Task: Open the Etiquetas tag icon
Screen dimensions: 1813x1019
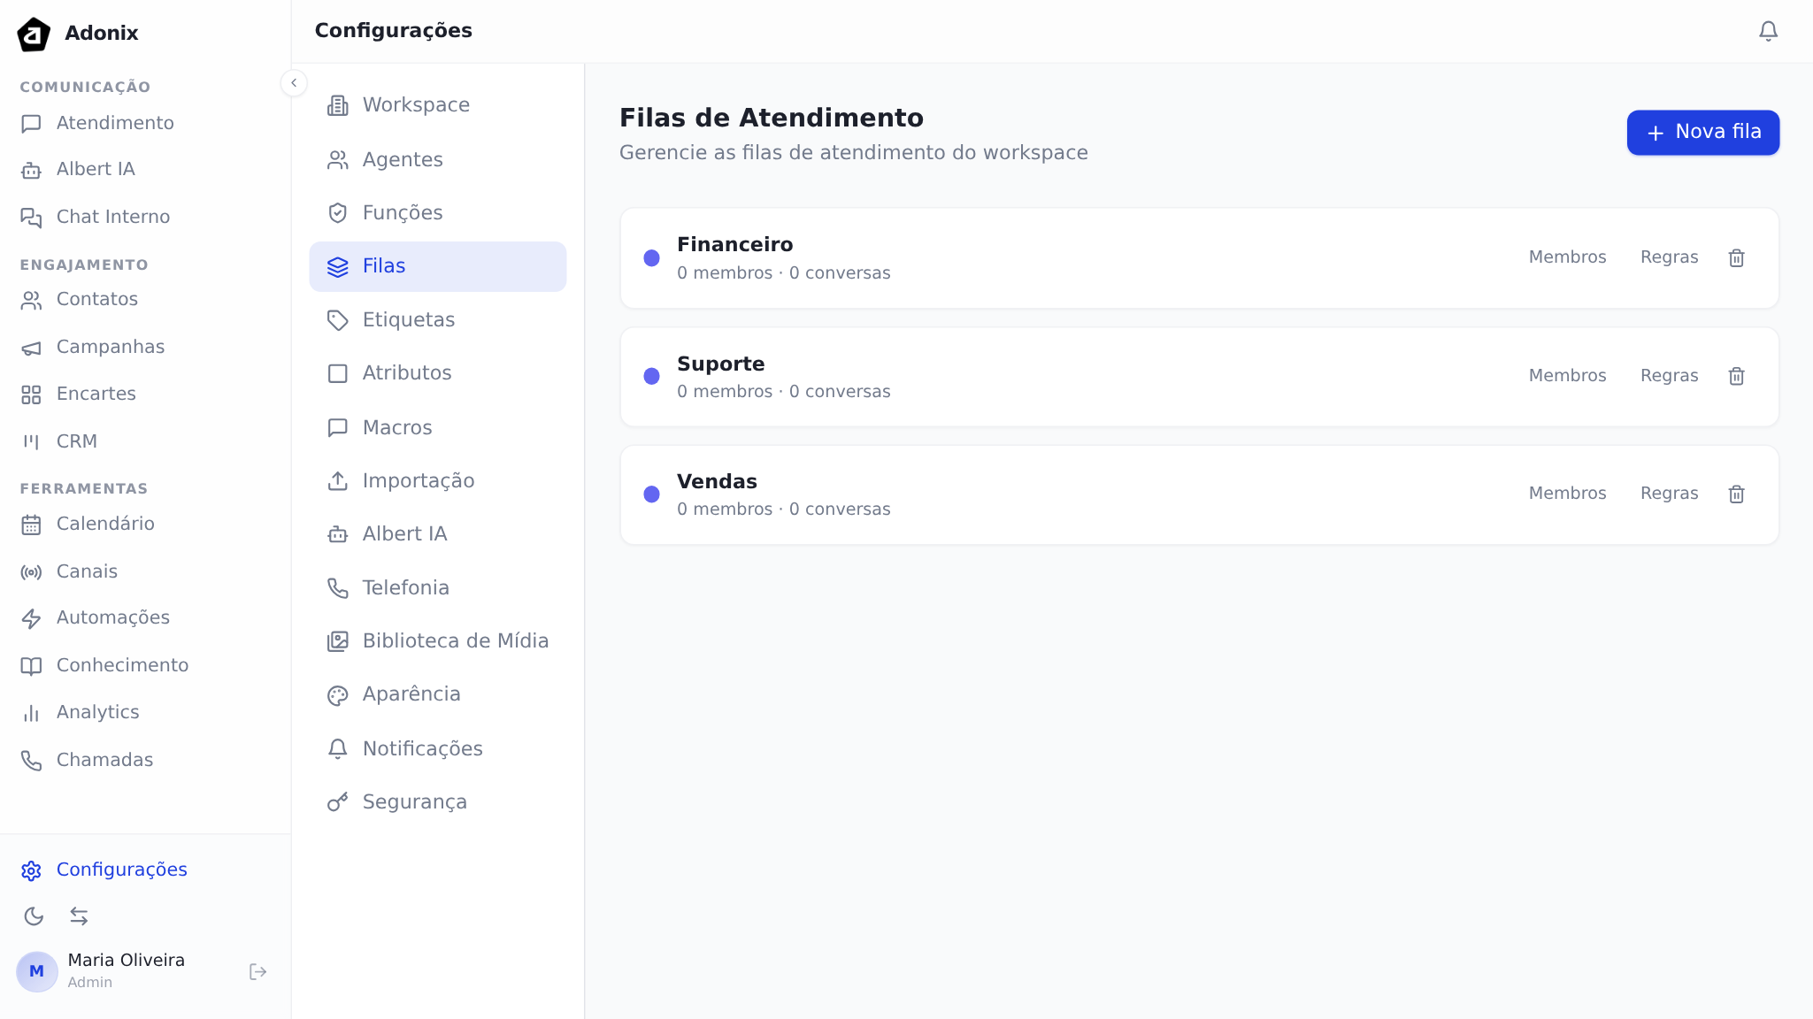Action: pos(338,319)
